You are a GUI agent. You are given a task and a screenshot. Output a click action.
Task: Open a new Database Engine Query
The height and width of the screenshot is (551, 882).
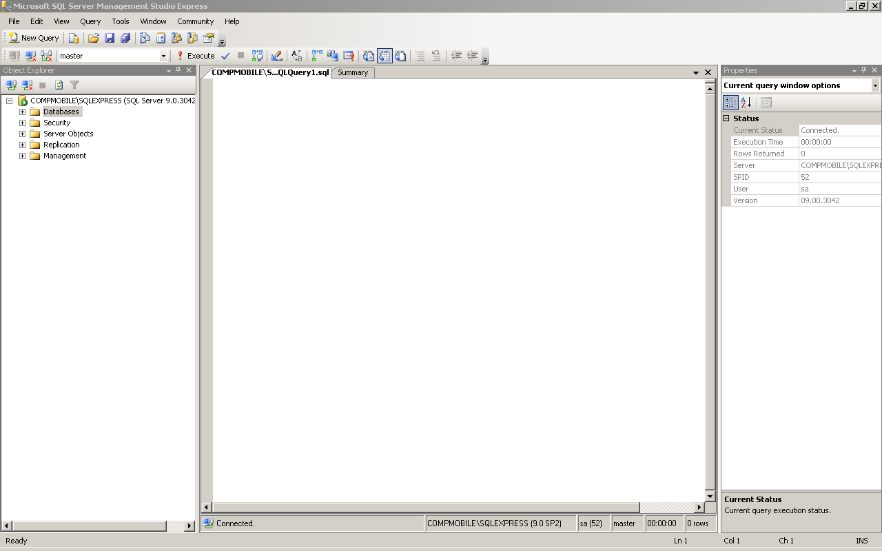coord(74,38)
